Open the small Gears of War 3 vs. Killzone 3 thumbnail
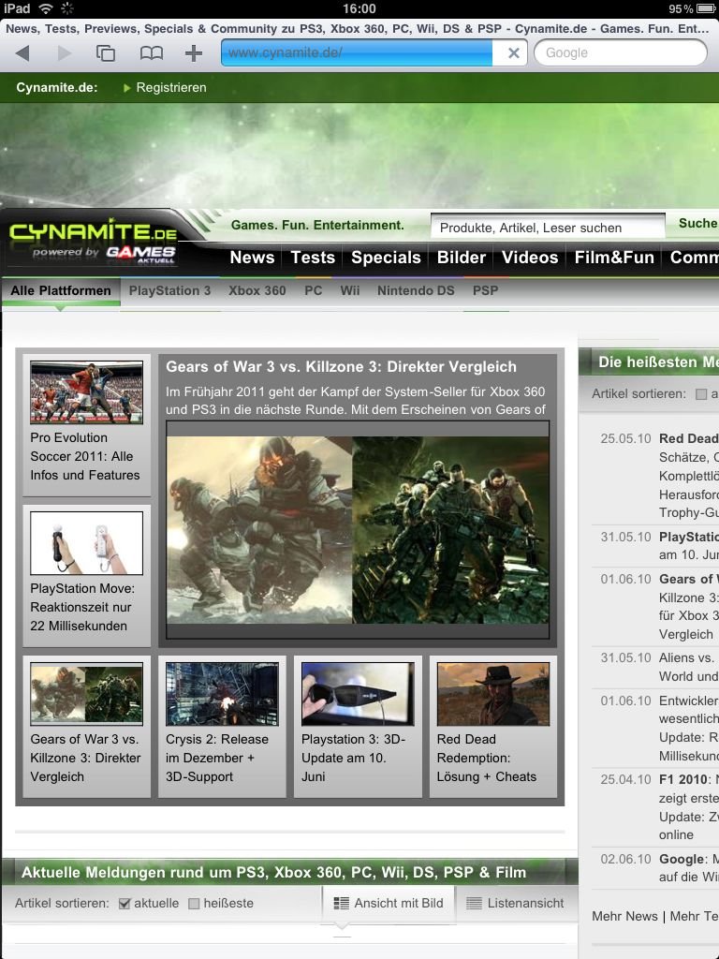This screenshot has height=959, width=719. coord(86,694)
